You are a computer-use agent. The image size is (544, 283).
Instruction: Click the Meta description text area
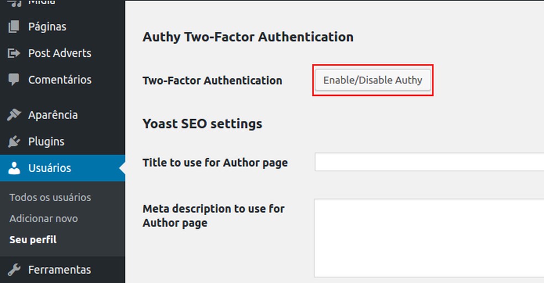[x=429, y=238]
